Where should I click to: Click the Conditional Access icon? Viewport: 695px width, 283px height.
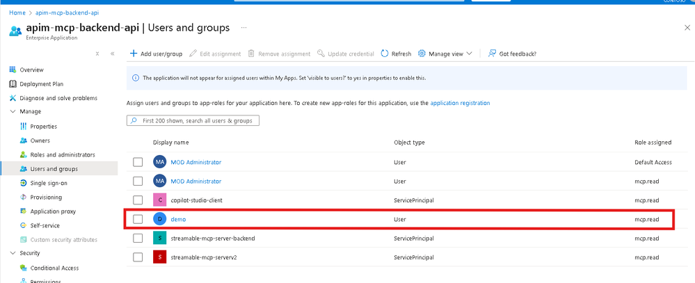24,268
